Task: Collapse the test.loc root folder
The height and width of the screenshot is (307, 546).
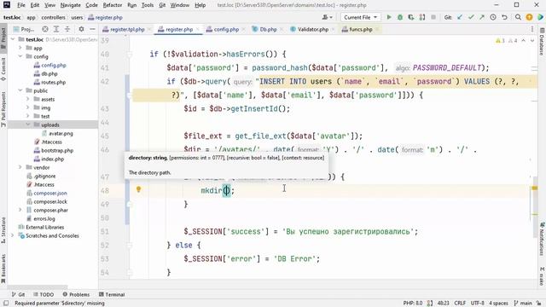Action: [13, 39]
